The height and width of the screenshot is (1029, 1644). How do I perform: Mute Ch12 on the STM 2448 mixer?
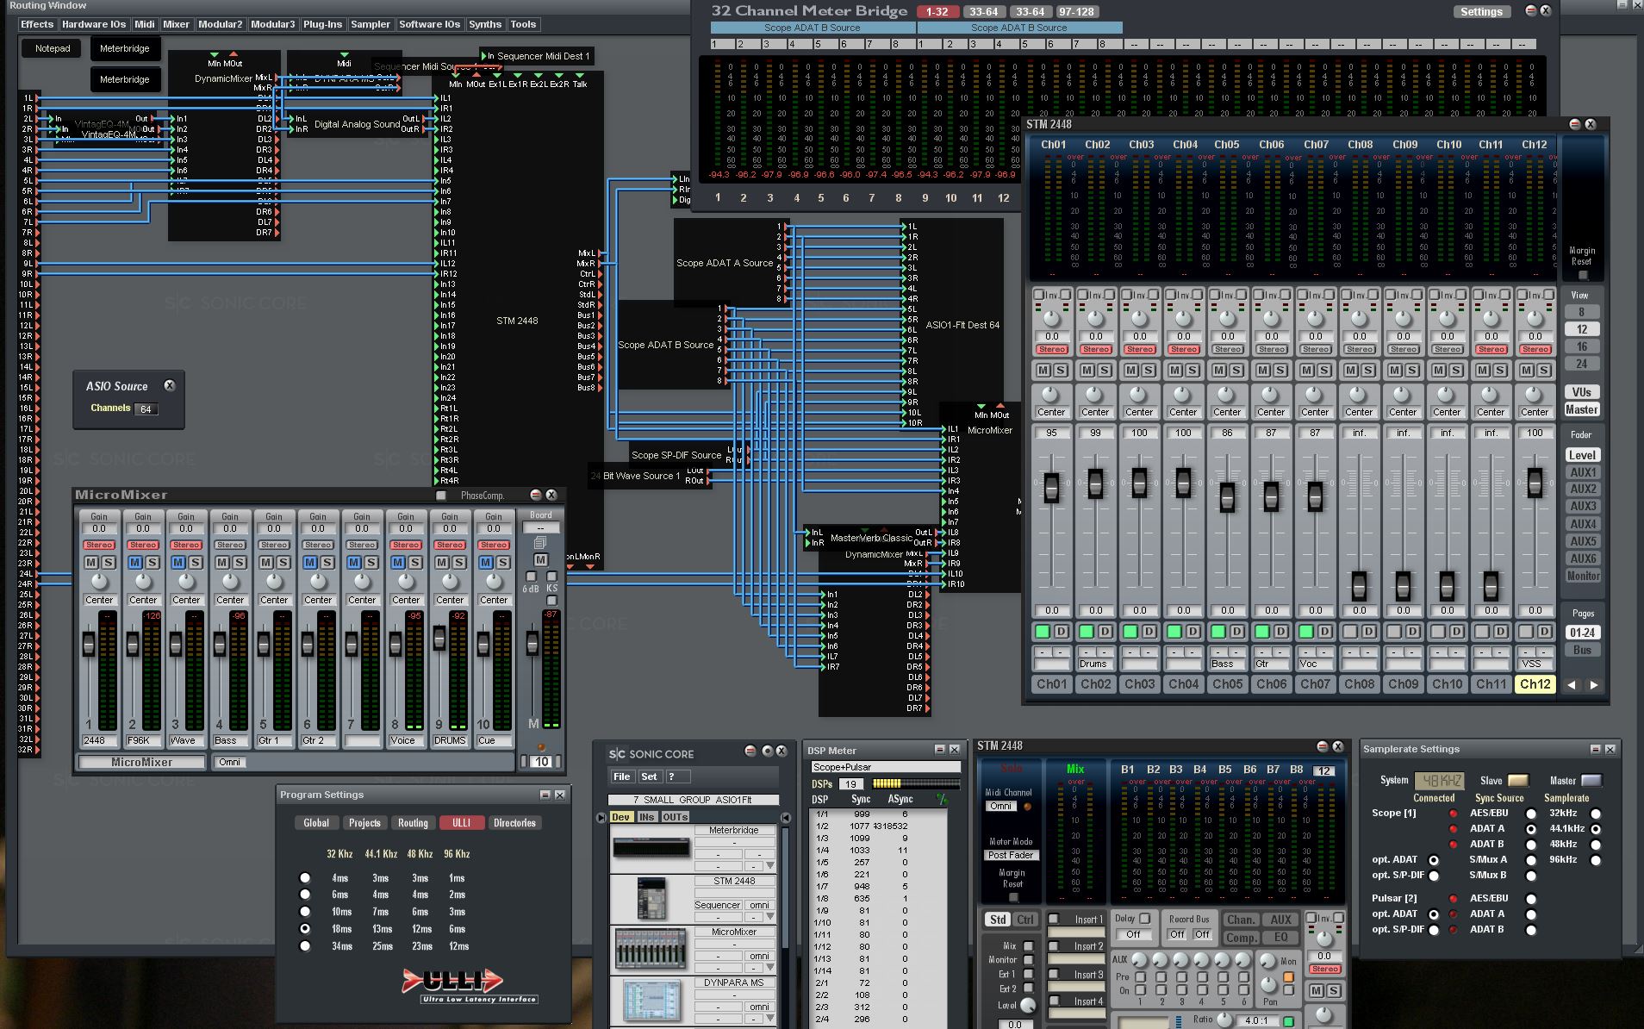click(x=1527, y=370)
